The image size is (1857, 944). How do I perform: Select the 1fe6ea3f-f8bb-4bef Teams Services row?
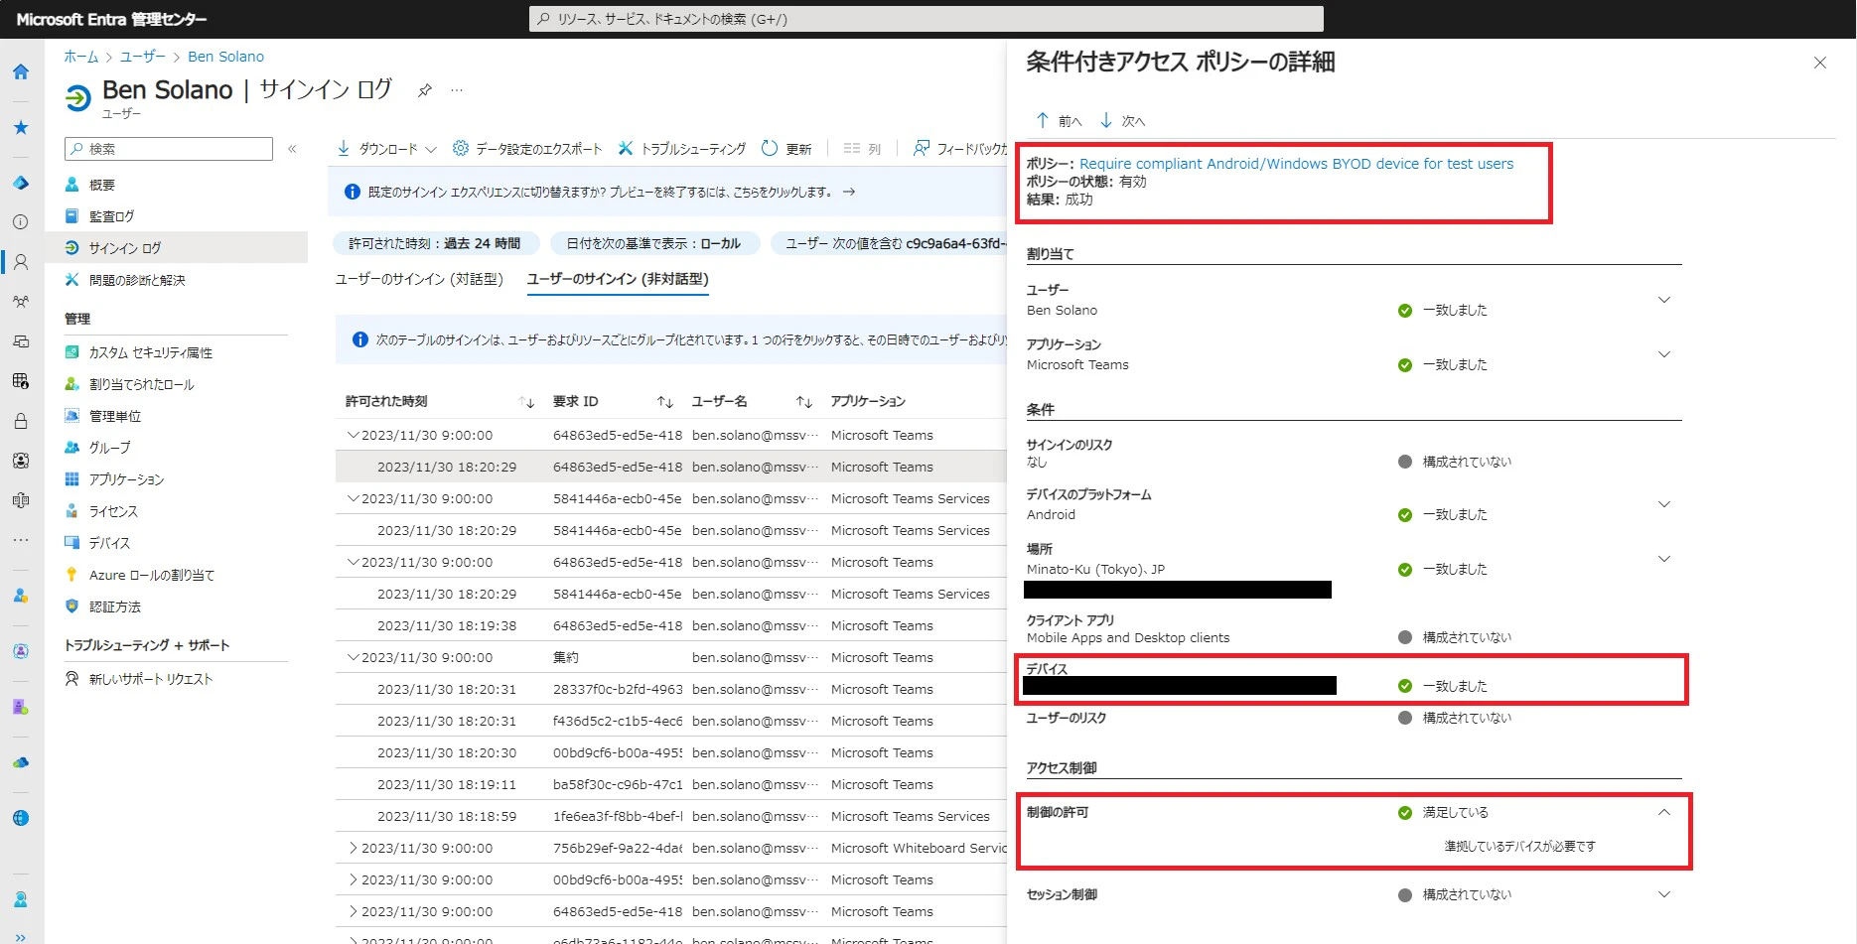[671, 816]
